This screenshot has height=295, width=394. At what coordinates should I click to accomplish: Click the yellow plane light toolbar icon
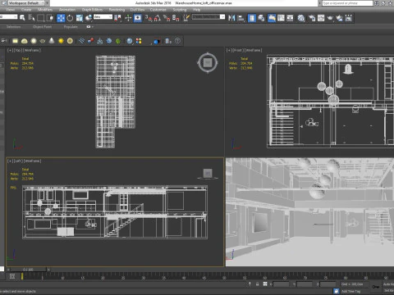tap(15, 41)
